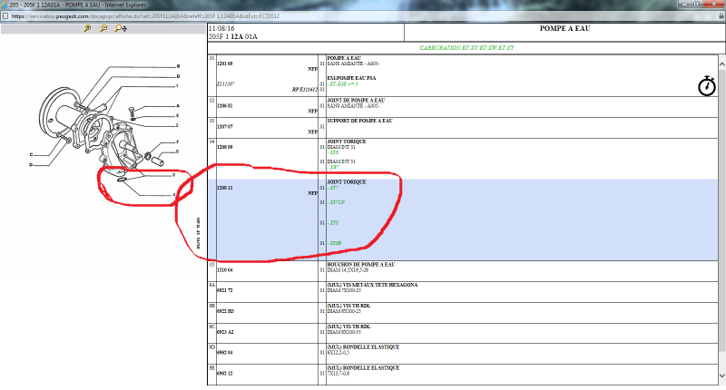Image resolution: width=726 pixels, height=390 pixels.
Task: Click green XY7CP engine variant
Action: click(336, 202)
